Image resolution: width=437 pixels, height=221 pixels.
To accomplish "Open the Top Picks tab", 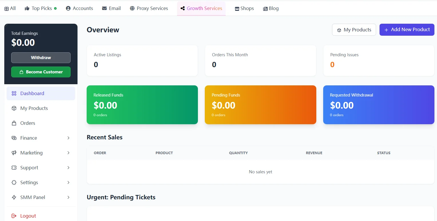I will 41,8.
